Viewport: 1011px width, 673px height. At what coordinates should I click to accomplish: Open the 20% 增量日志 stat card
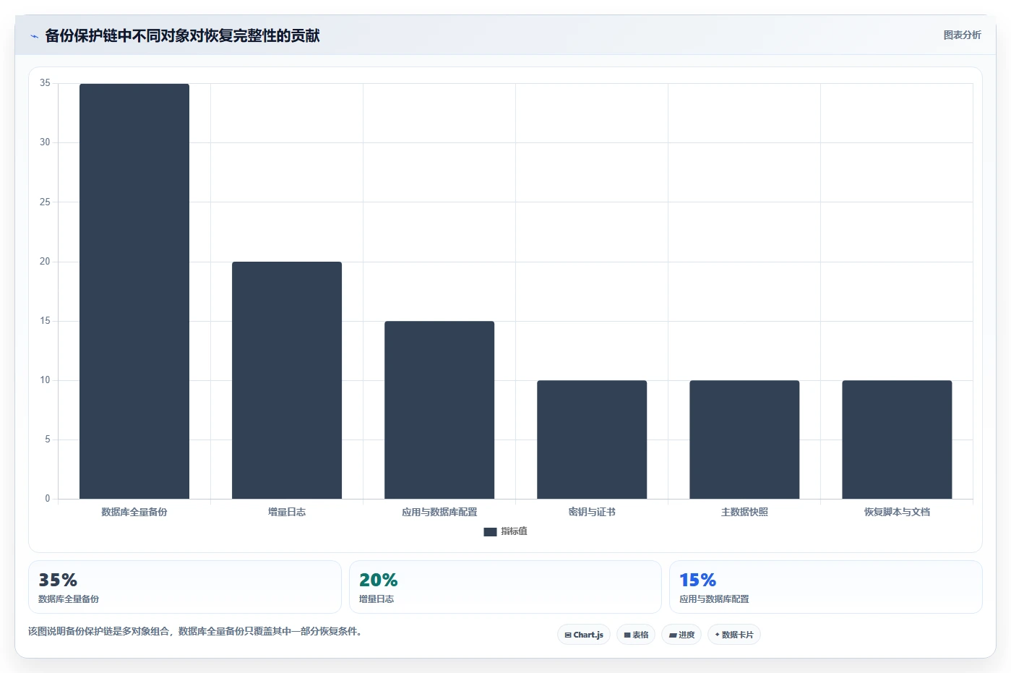pos(505,587)
